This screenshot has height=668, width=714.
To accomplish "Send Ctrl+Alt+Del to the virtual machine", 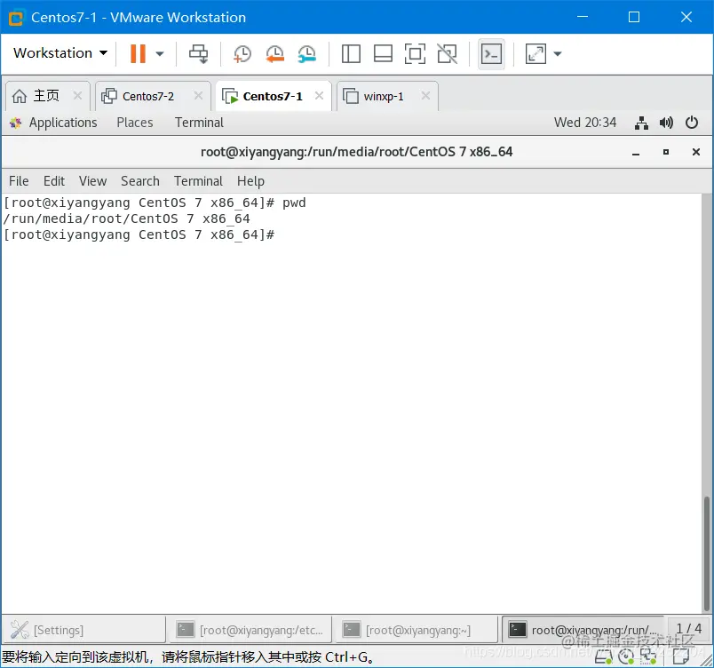I will point(199,53).
